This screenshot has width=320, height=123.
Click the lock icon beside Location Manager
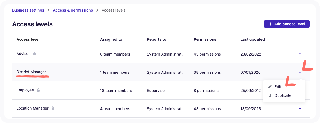point(53,108)
